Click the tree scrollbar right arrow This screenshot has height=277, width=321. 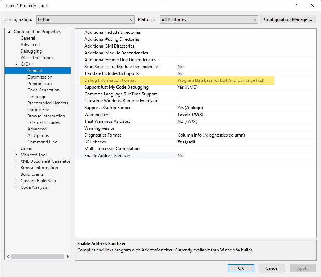[68, 256]
